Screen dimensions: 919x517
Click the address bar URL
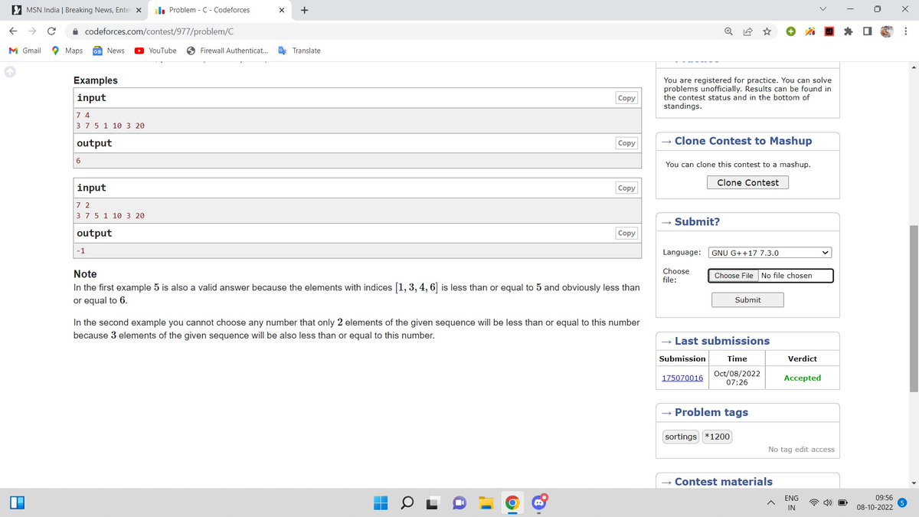point(159,31)
